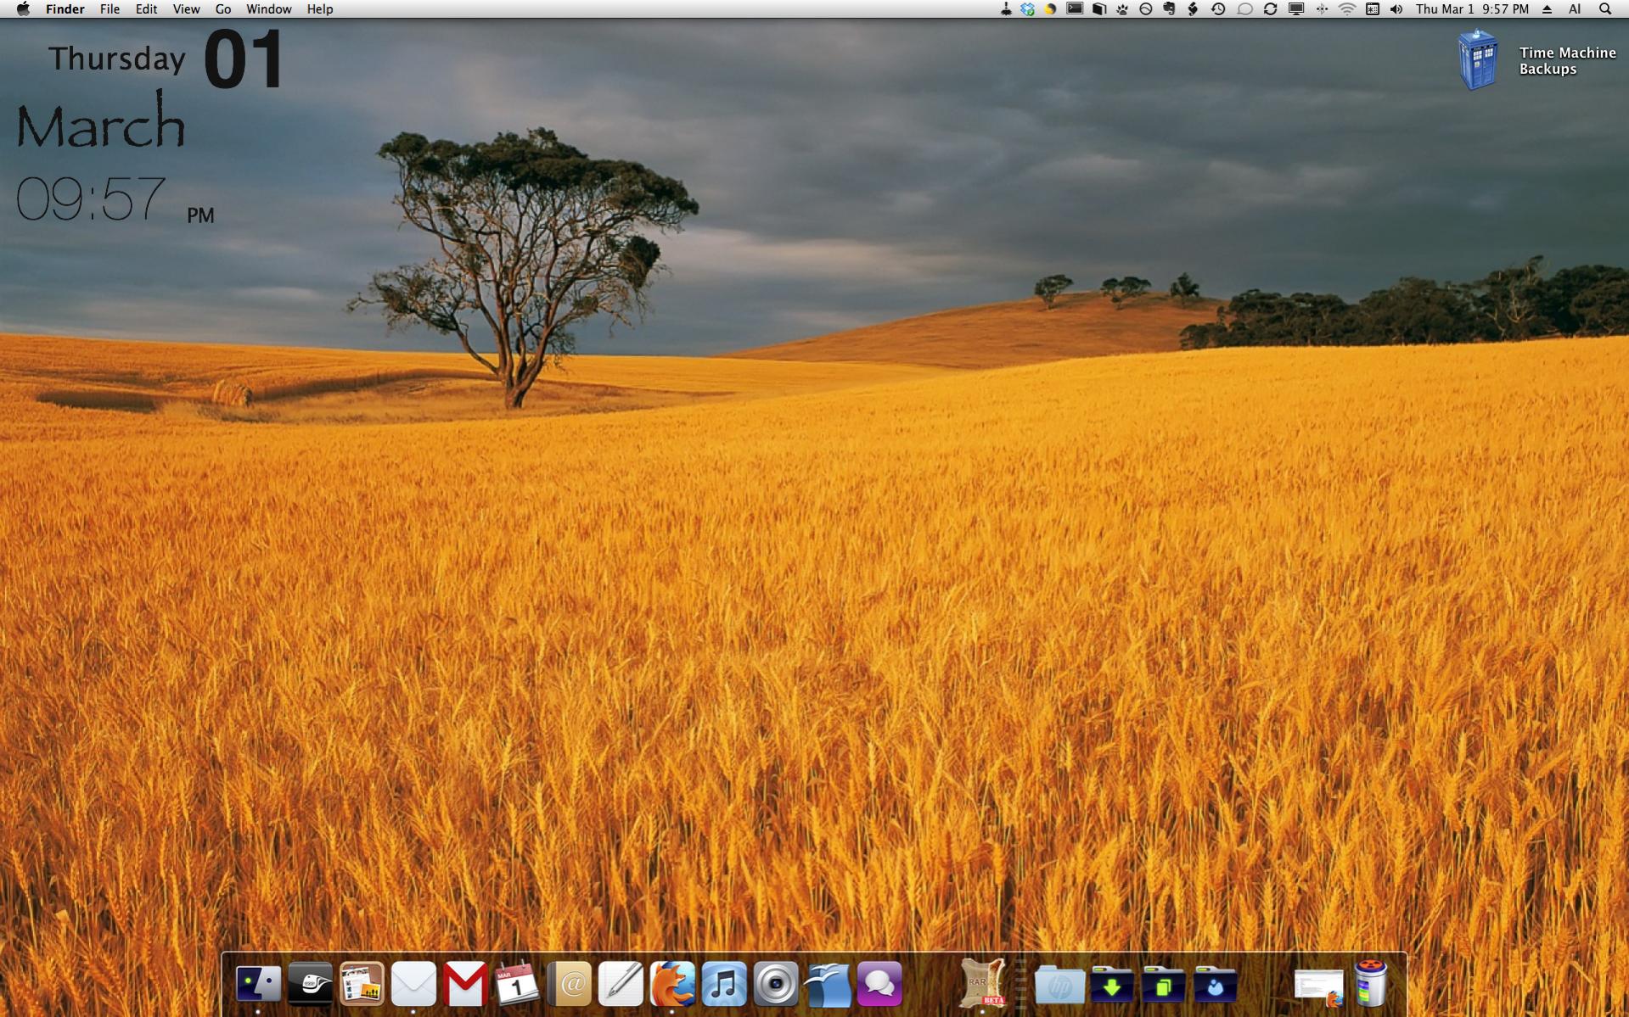Launch the black sneaker app in dock
1629x1017 pixels.
point(310,984)
